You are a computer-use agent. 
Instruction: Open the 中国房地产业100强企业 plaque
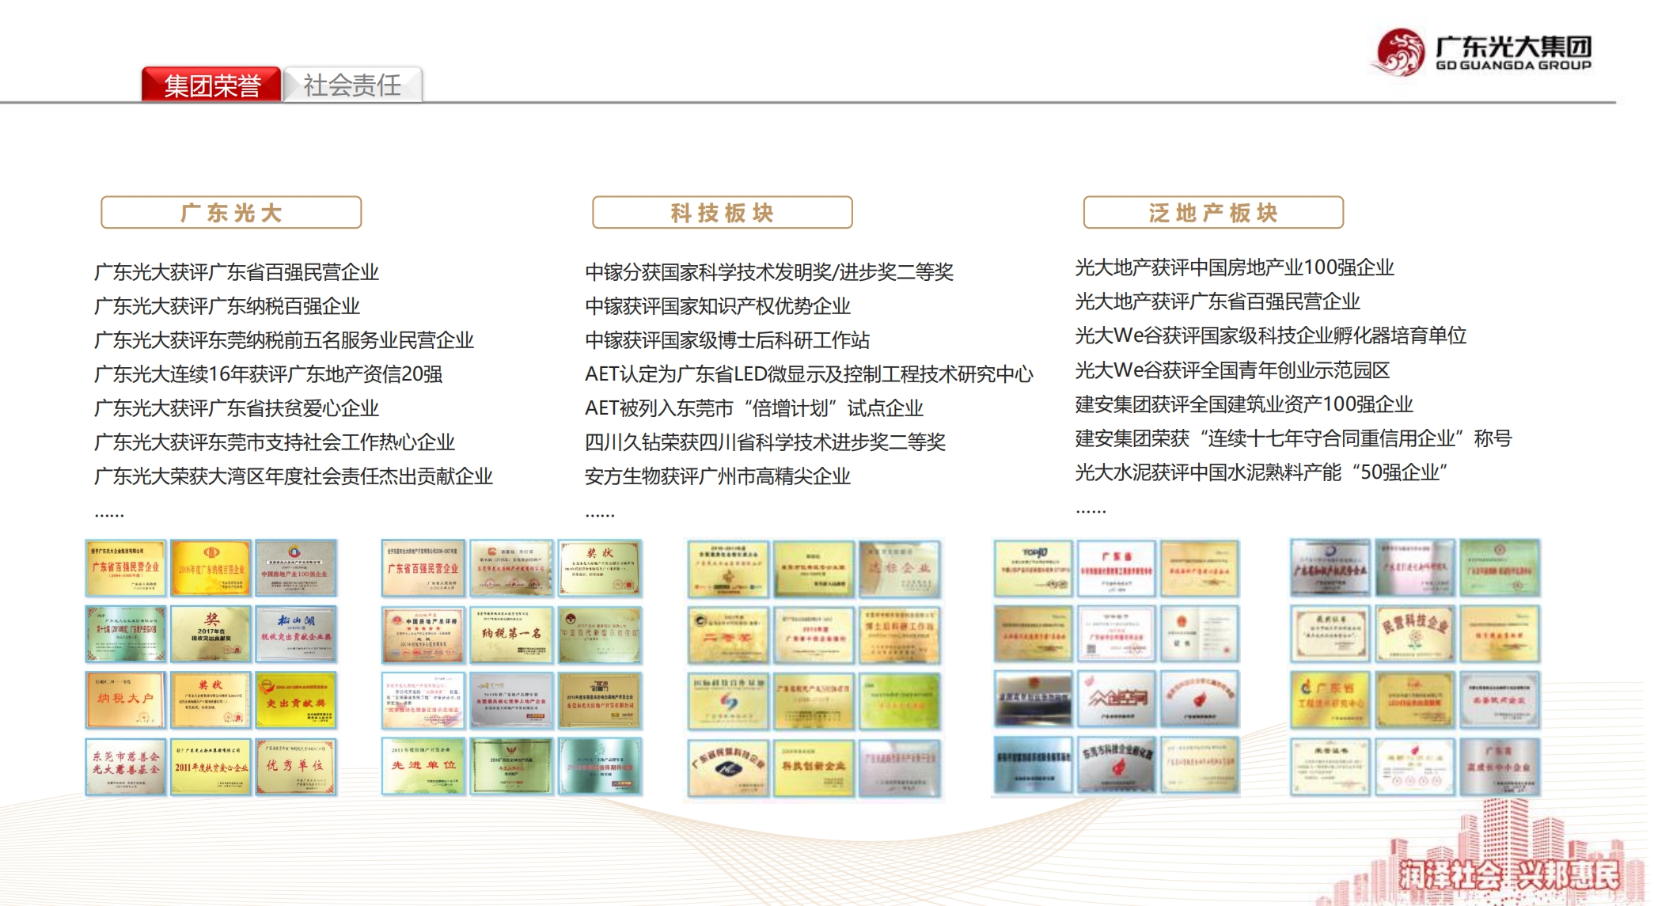295,568
